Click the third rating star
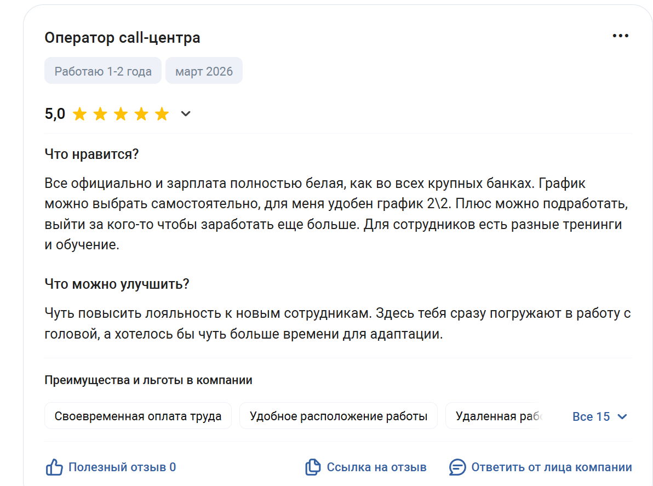 point(121,114)
